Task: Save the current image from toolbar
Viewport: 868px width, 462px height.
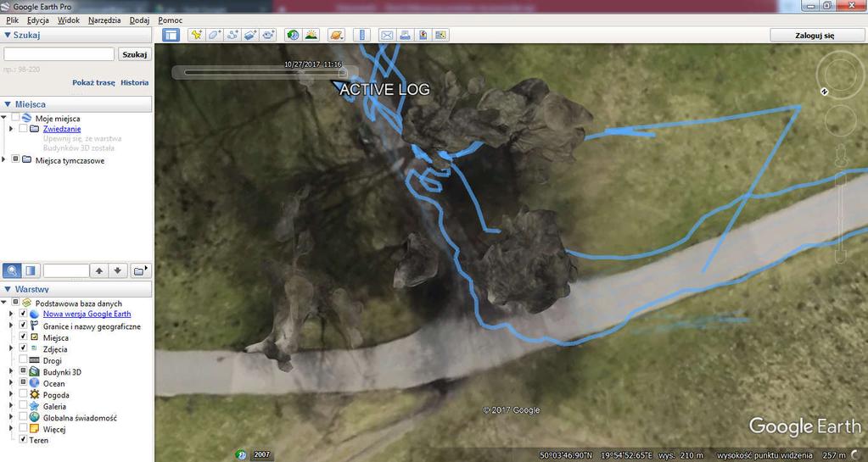Action: [x=423, y=35]
